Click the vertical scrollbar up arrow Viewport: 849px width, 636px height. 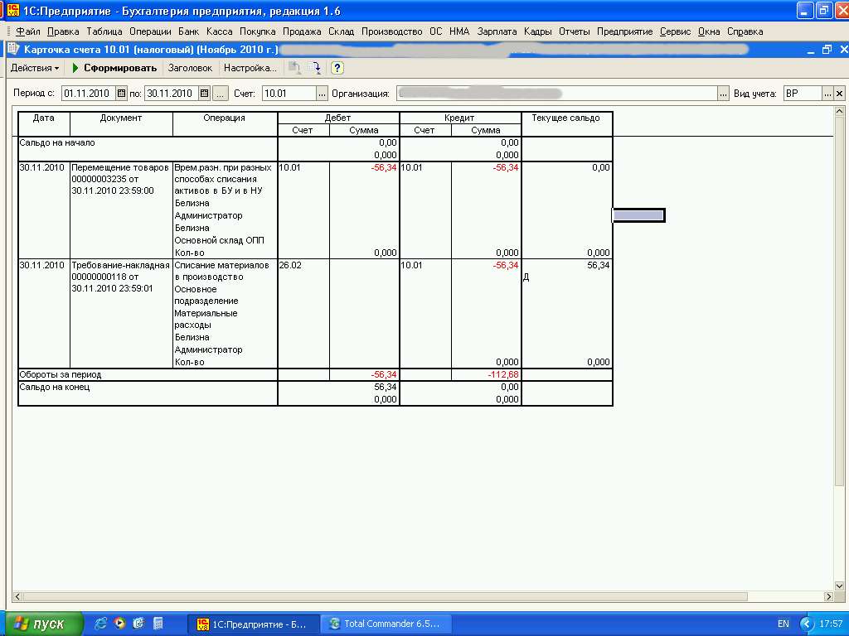point(839,112)
